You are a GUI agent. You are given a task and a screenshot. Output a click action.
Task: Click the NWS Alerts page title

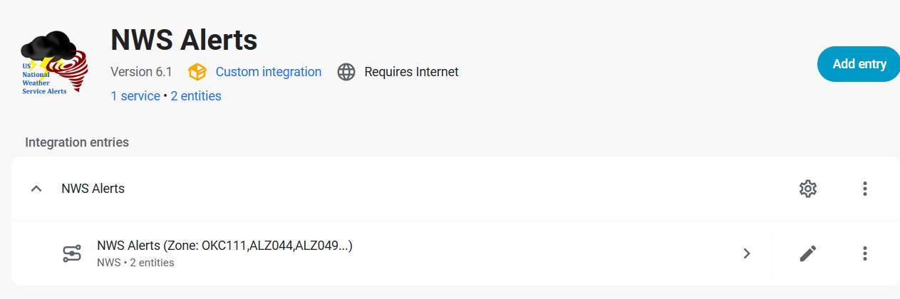click(184, 40)
